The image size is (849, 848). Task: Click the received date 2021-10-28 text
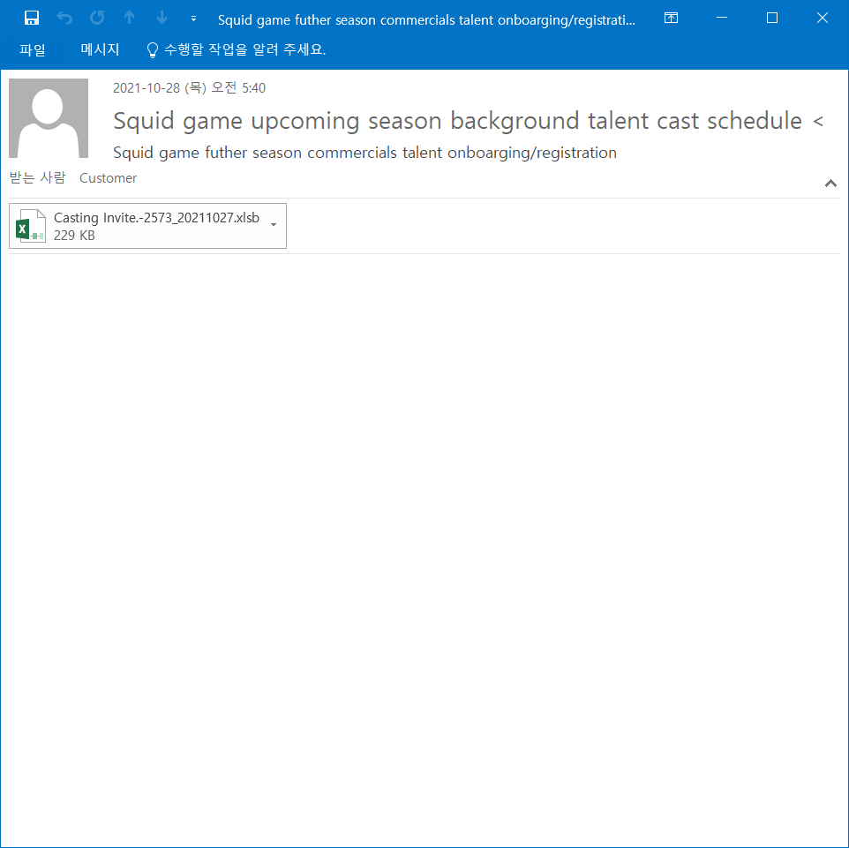point(189,87)
